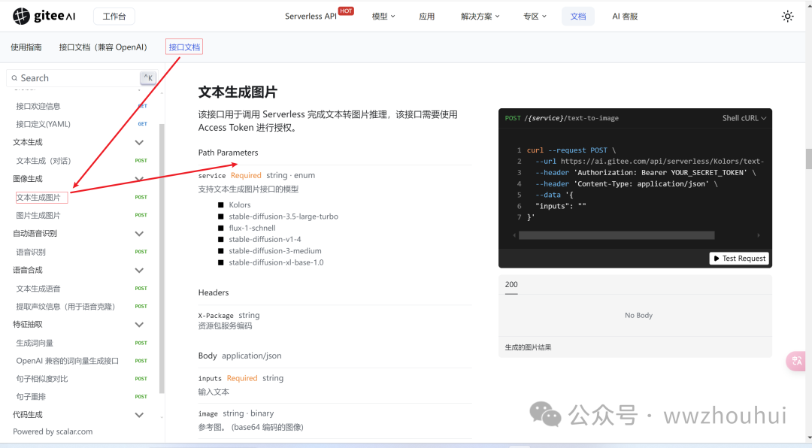The width and height of the screenshot is (812, 448).
Task: Click the page vertical scrollbar thumb
Action: [x=808, y=159]
